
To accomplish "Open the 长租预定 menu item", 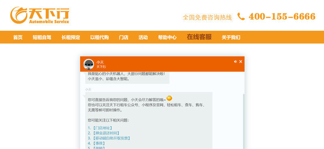I will (x=70, y=37).
